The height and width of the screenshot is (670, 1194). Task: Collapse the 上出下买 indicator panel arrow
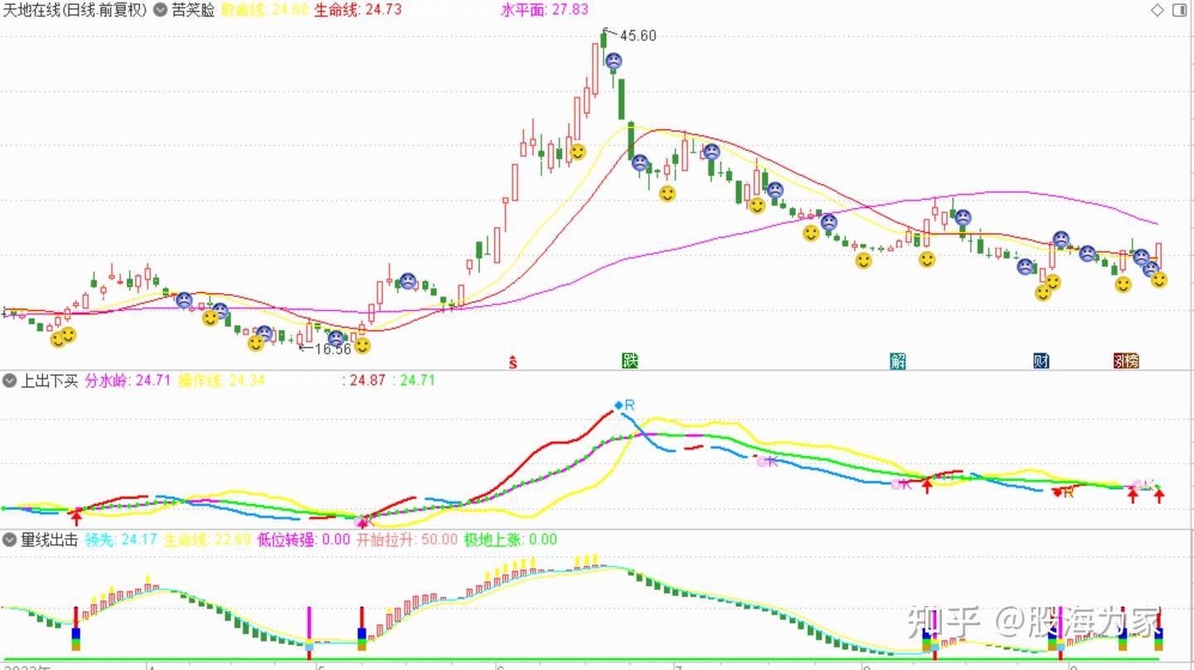click(x=10, y=381)
